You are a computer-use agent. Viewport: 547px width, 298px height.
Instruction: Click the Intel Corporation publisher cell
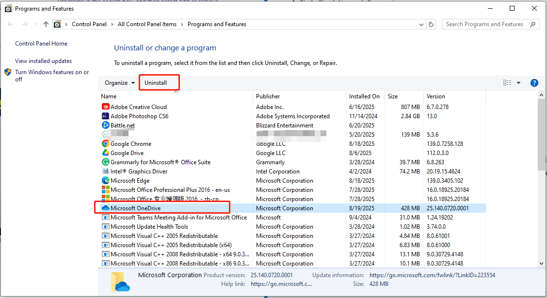click(278, 171)
